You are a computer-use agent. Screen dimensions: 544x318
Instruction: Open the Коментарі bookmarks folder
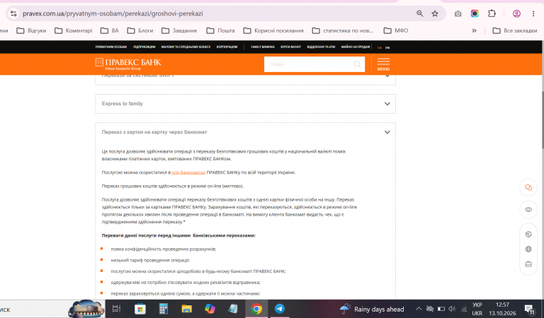[x=74, y=30]
